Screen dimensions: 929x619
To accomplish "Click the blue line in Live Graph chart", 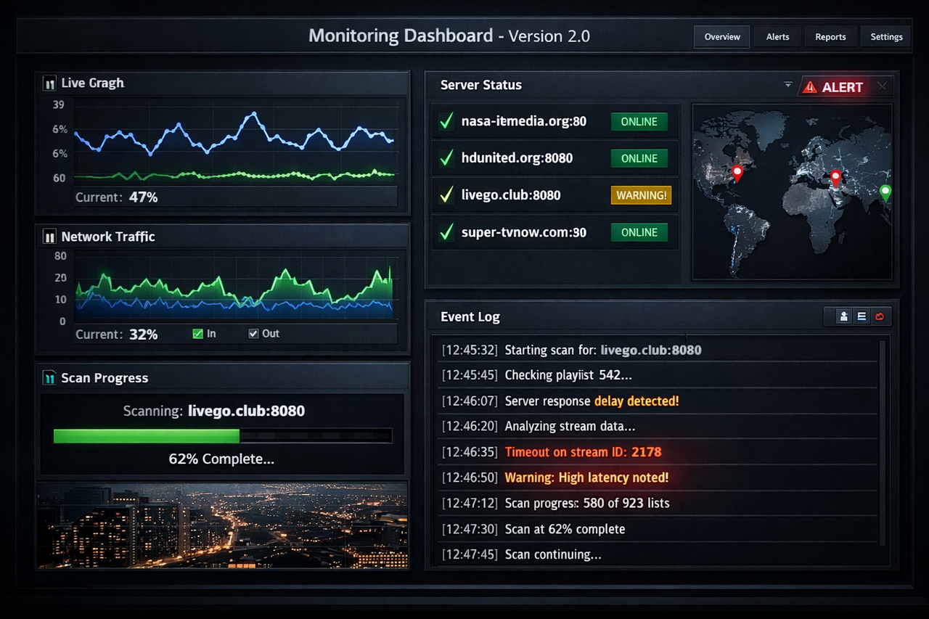I will click(x=234, y=134).
